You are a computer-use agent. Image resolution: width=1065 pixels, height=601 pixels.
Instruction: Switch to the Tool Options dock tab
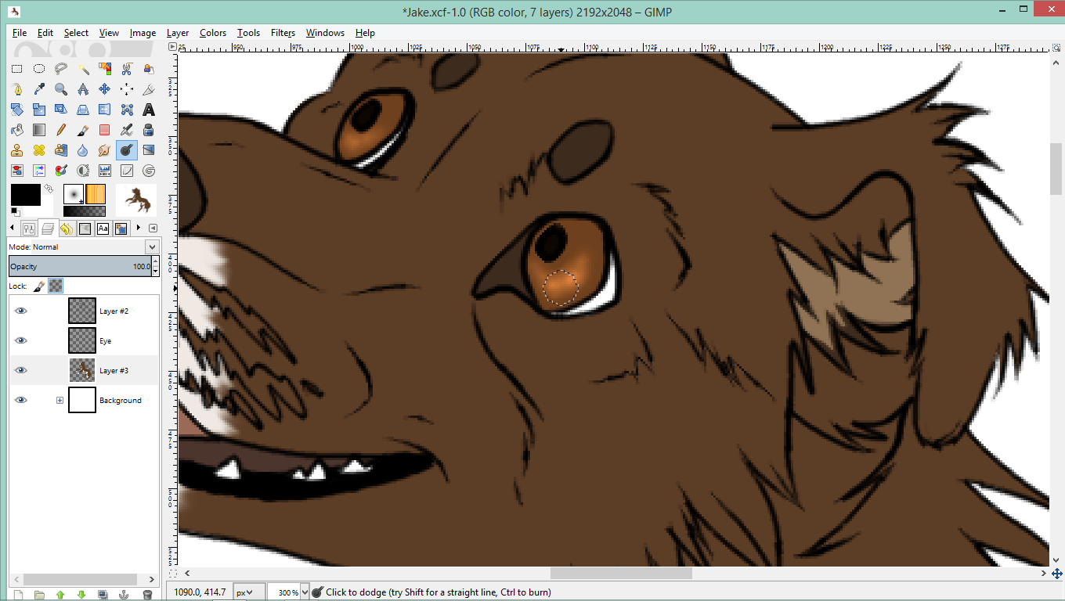click(x=29, y=229)
